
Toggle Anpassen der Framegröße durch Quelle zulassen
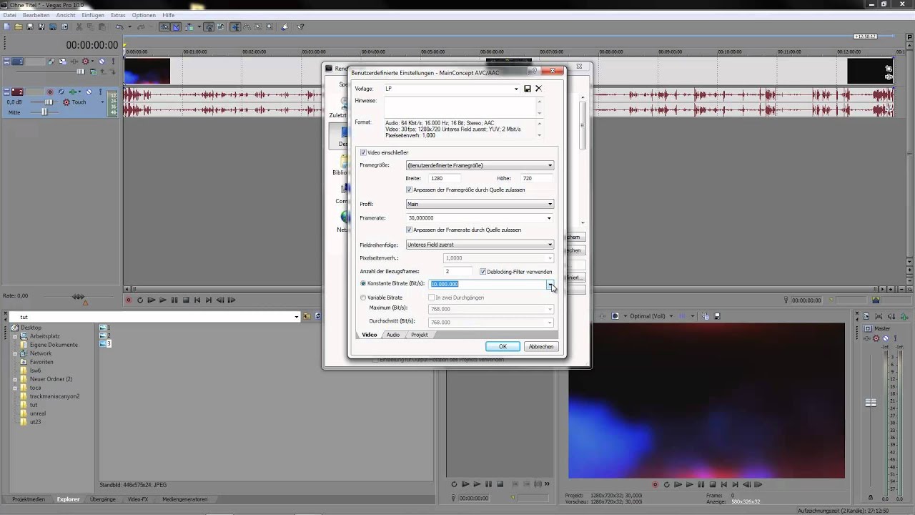click(x=410, y=190)
